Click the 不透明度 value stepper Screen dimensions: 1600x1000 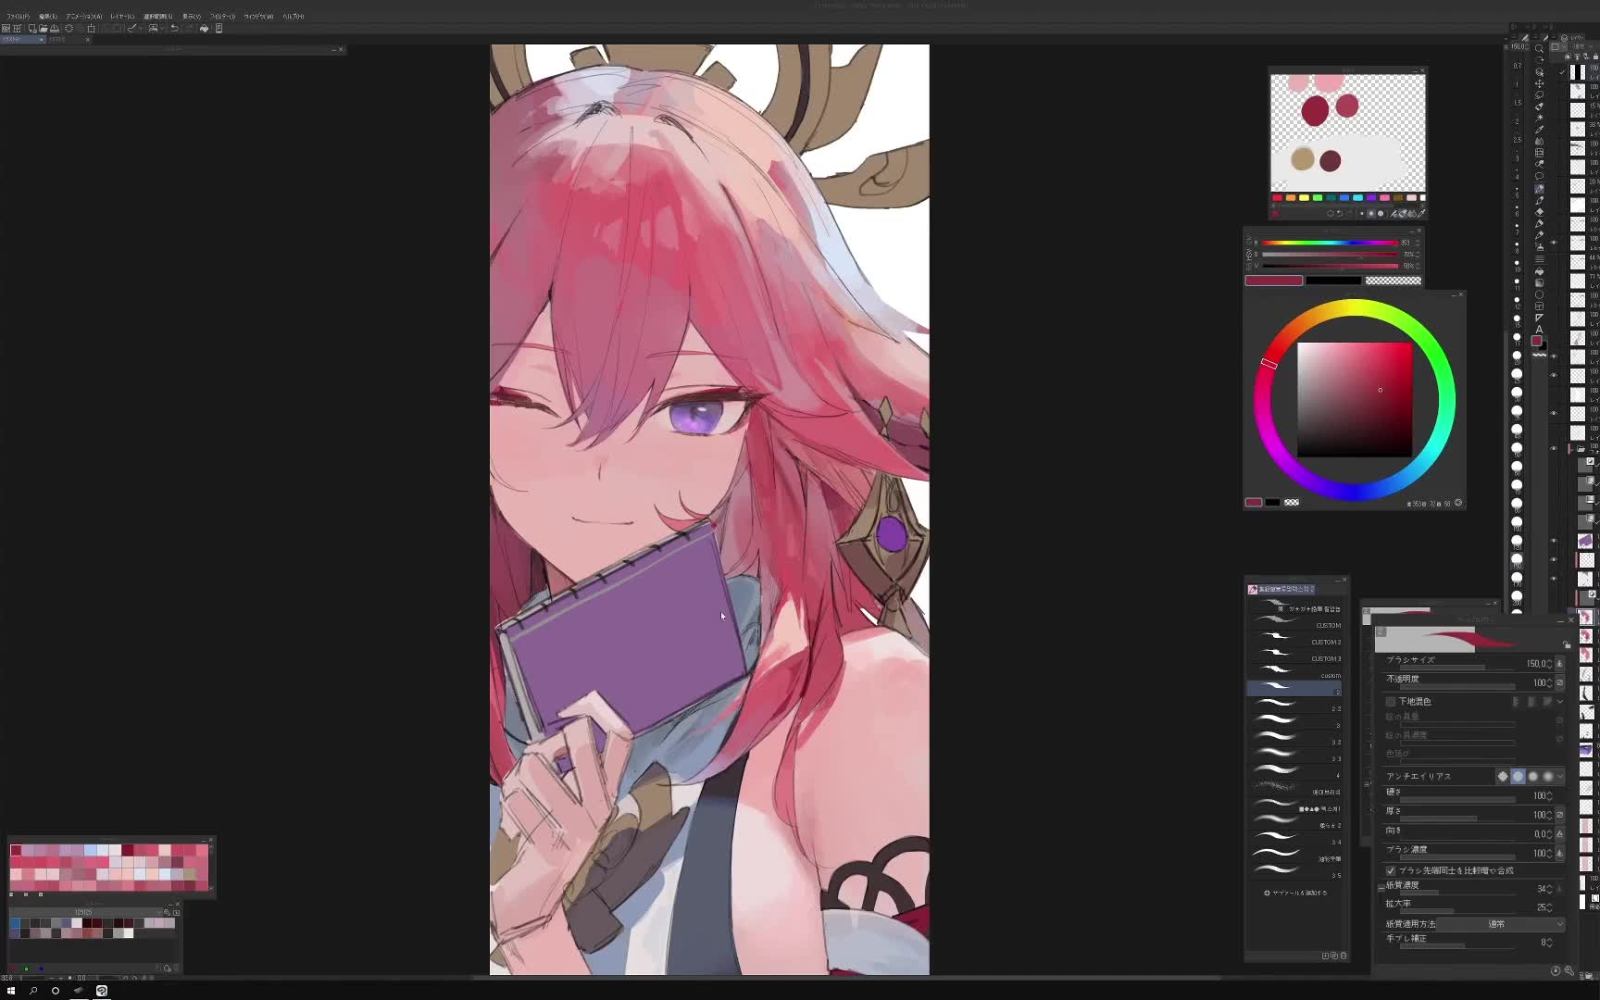[x=1550, y=682]
